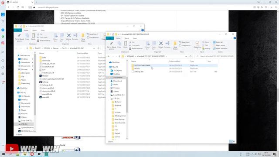
Task: Click the Name column header in SEASON UPDATE window
Action: tap(134, 61)
